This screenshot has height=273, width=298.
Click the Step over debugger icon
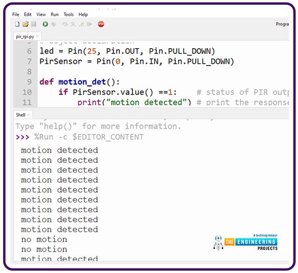(65, 24)
